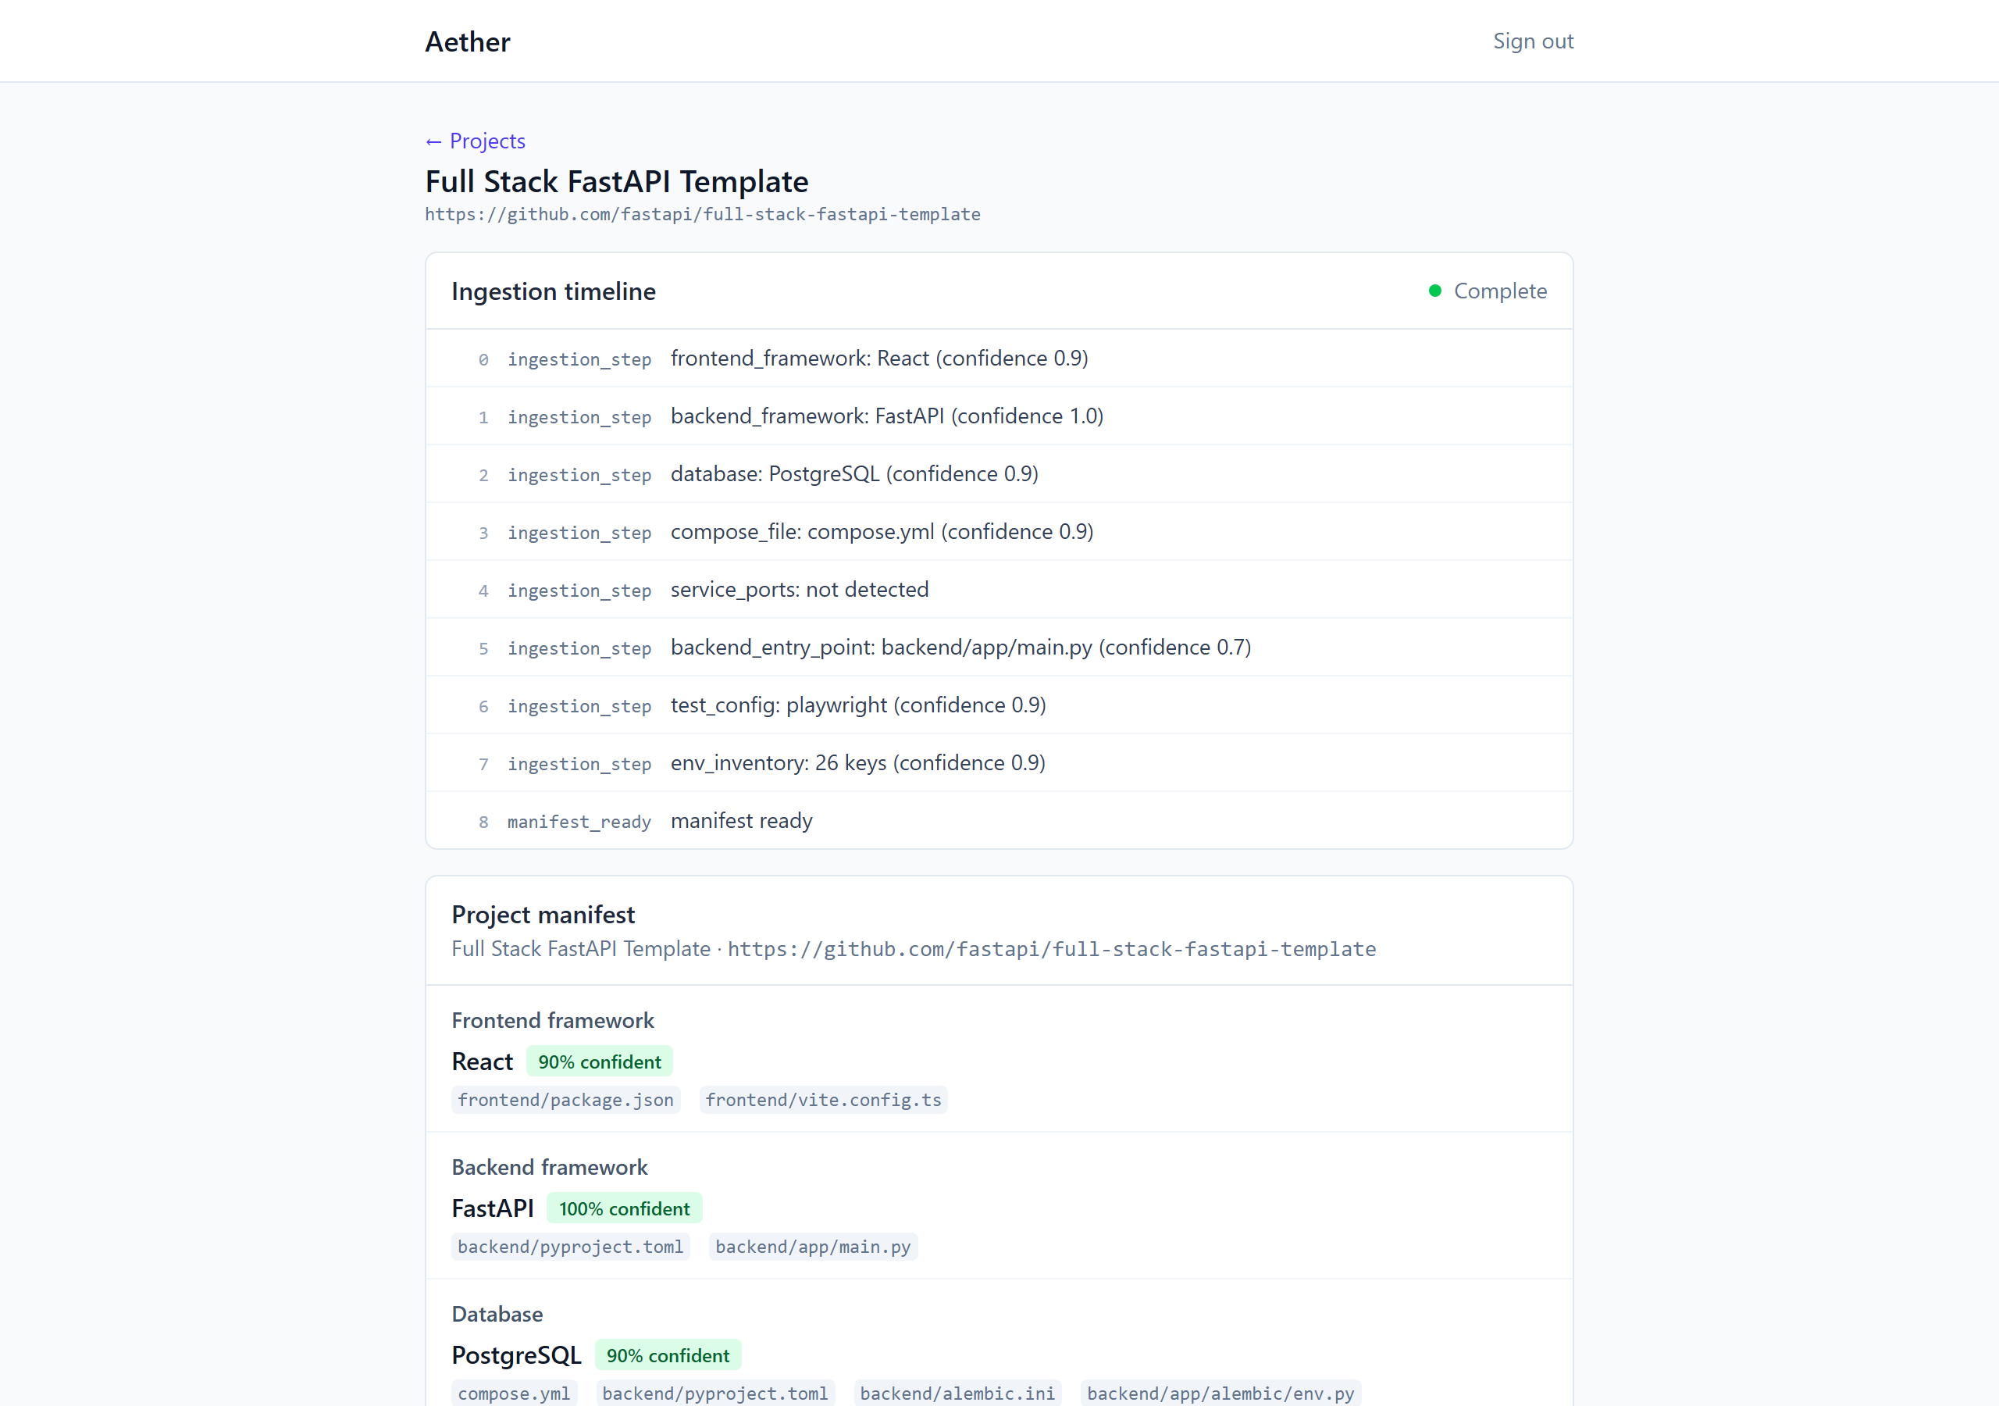Sign out of the account
The height and width of the screenshot is (1406, 1999).
click(1532, 41)
